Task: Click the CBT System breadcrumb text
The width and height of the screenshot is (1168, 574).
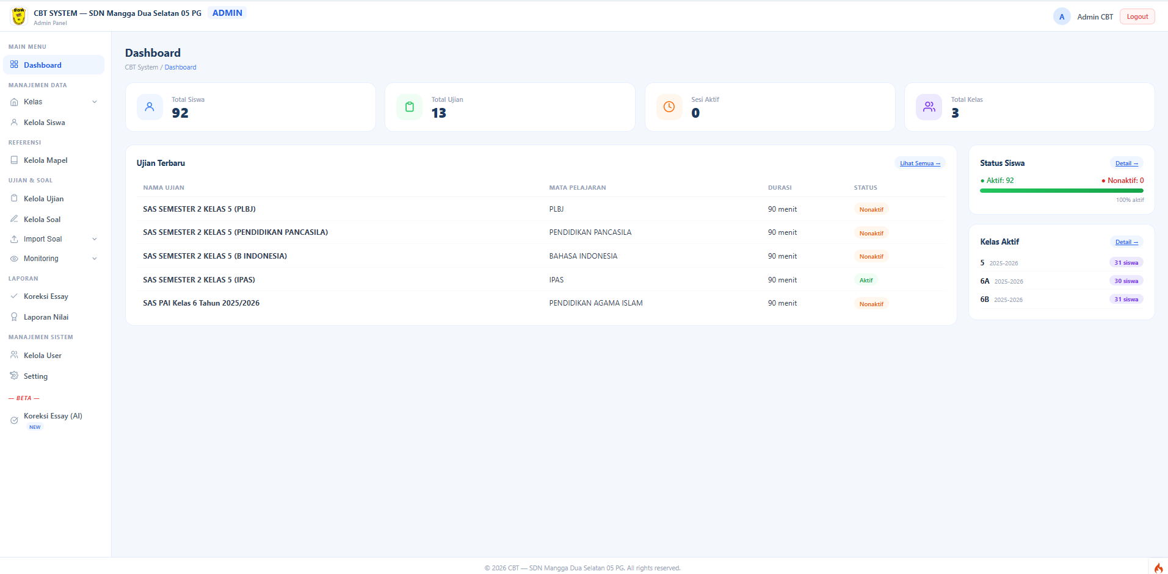Action: (142, 67)
